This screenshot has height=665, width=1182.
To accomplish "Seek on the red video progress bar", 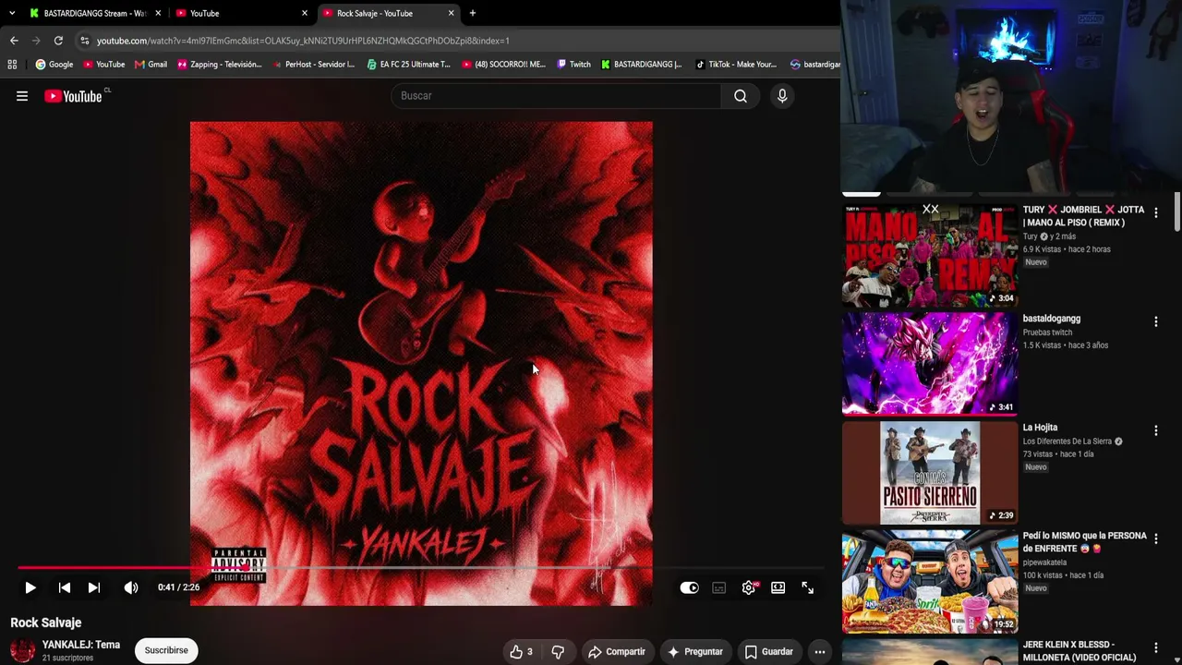I will point(420,568).
